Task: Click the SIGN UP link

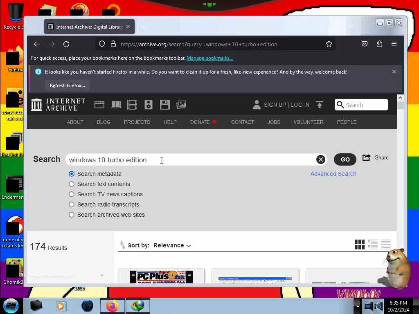Action: click(275, 105)
